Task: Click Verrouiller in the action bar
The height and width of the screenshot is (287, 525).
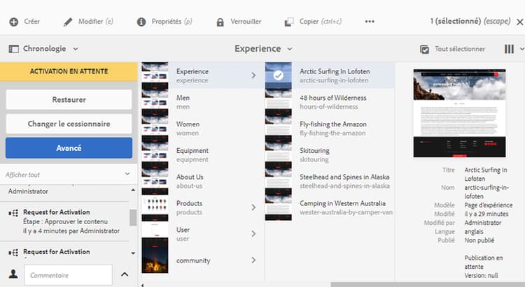Action: [x=246, y=22]
